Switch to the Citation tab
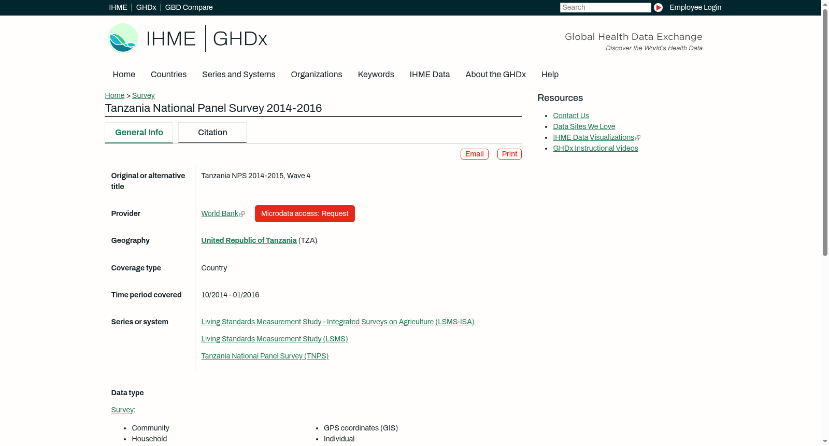This screenshot has height=446, width=829. [212, 133]
